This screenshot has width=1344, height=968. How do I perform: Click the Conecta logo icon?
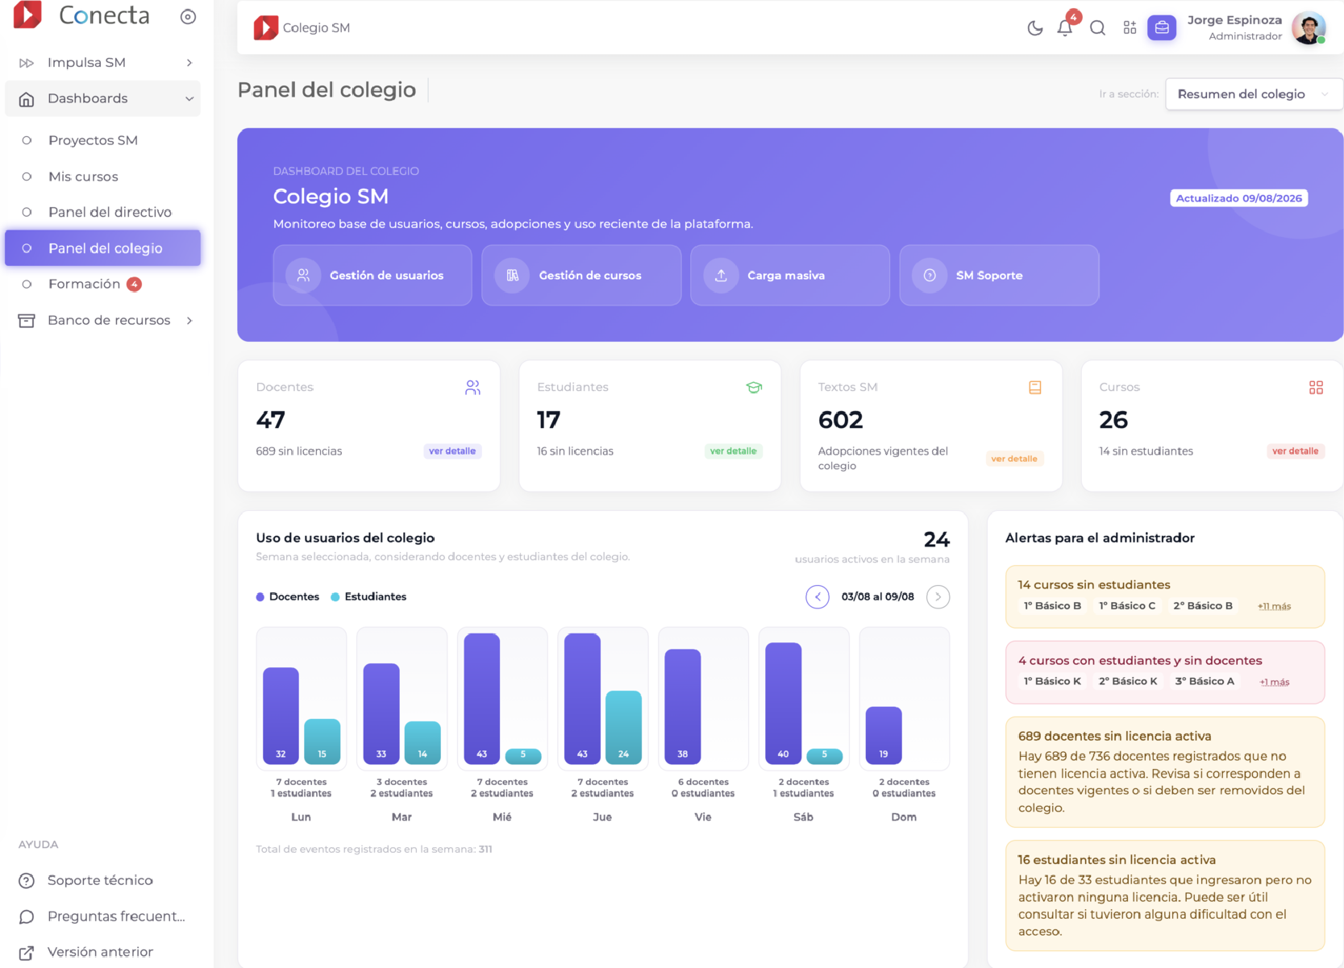(27, 15)
